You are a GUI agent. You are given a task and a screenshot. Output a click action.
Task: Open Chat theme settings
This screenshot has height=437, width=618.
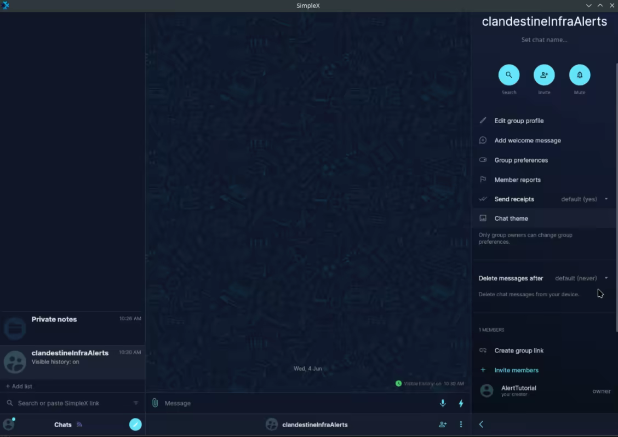[x=511, y=219]
